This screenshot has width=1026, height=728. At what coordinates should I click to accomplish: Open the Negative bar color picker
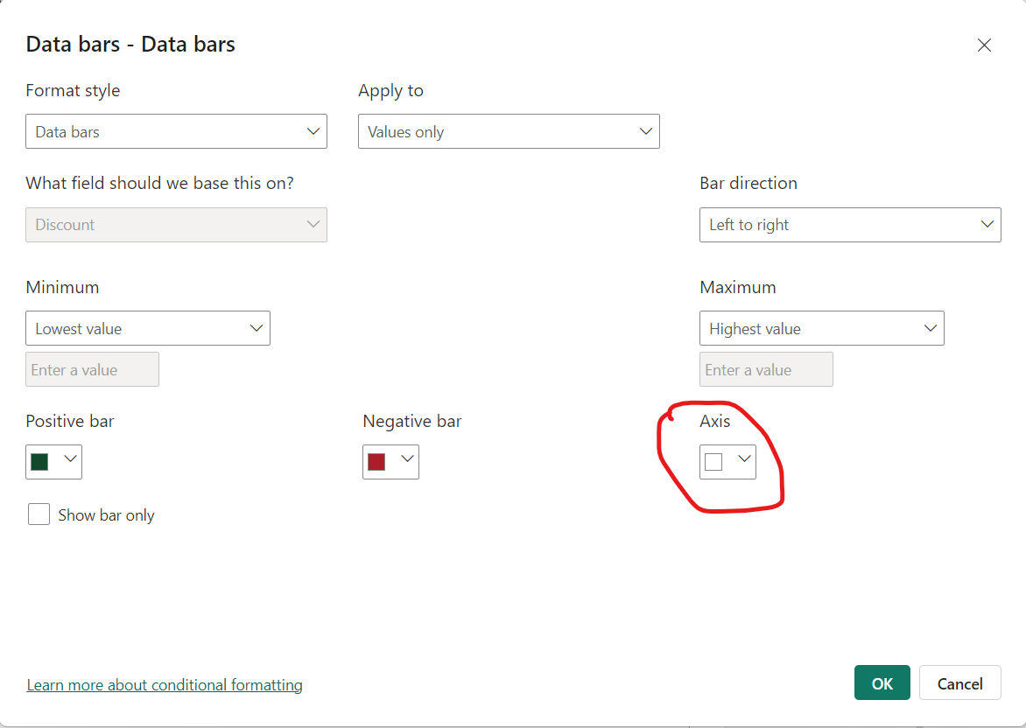coord(390,462)
